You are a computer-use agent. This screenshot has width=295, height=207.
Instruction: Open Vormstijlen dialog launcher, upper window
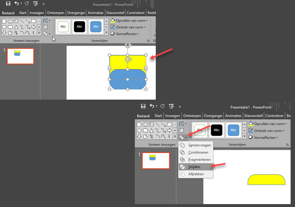pos(148,41)
